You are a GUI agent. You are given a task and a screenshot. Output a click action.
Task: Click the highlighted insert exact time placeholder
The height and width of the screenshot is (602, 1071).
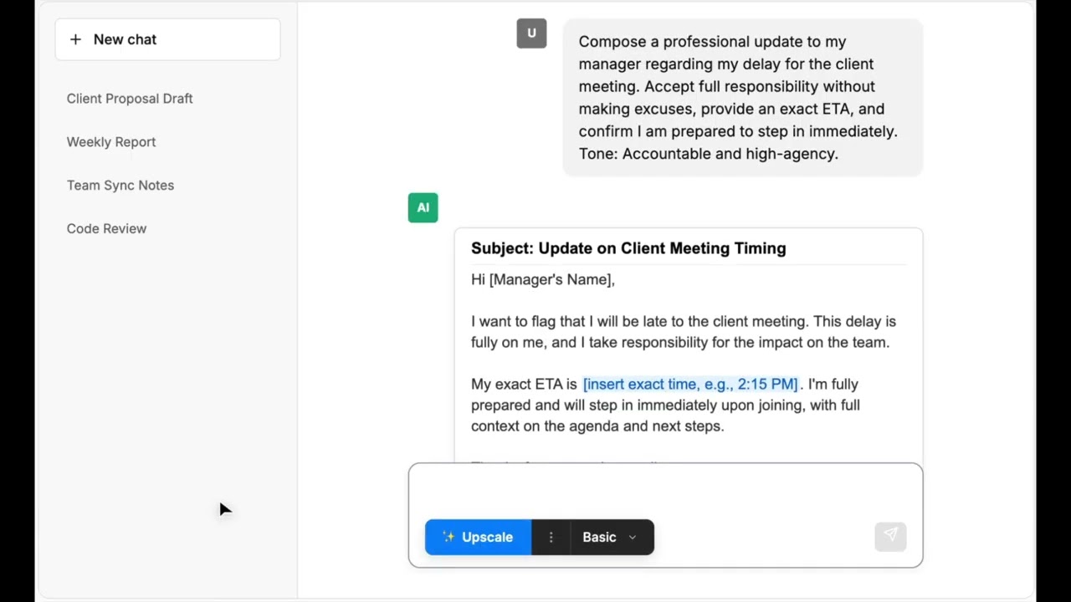pos(690,384)
